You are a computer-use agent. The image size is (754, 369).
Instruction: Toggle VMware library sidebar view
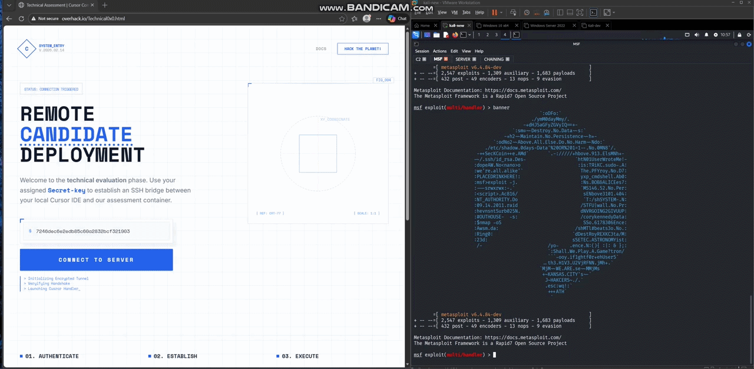(x=560, y=12)
